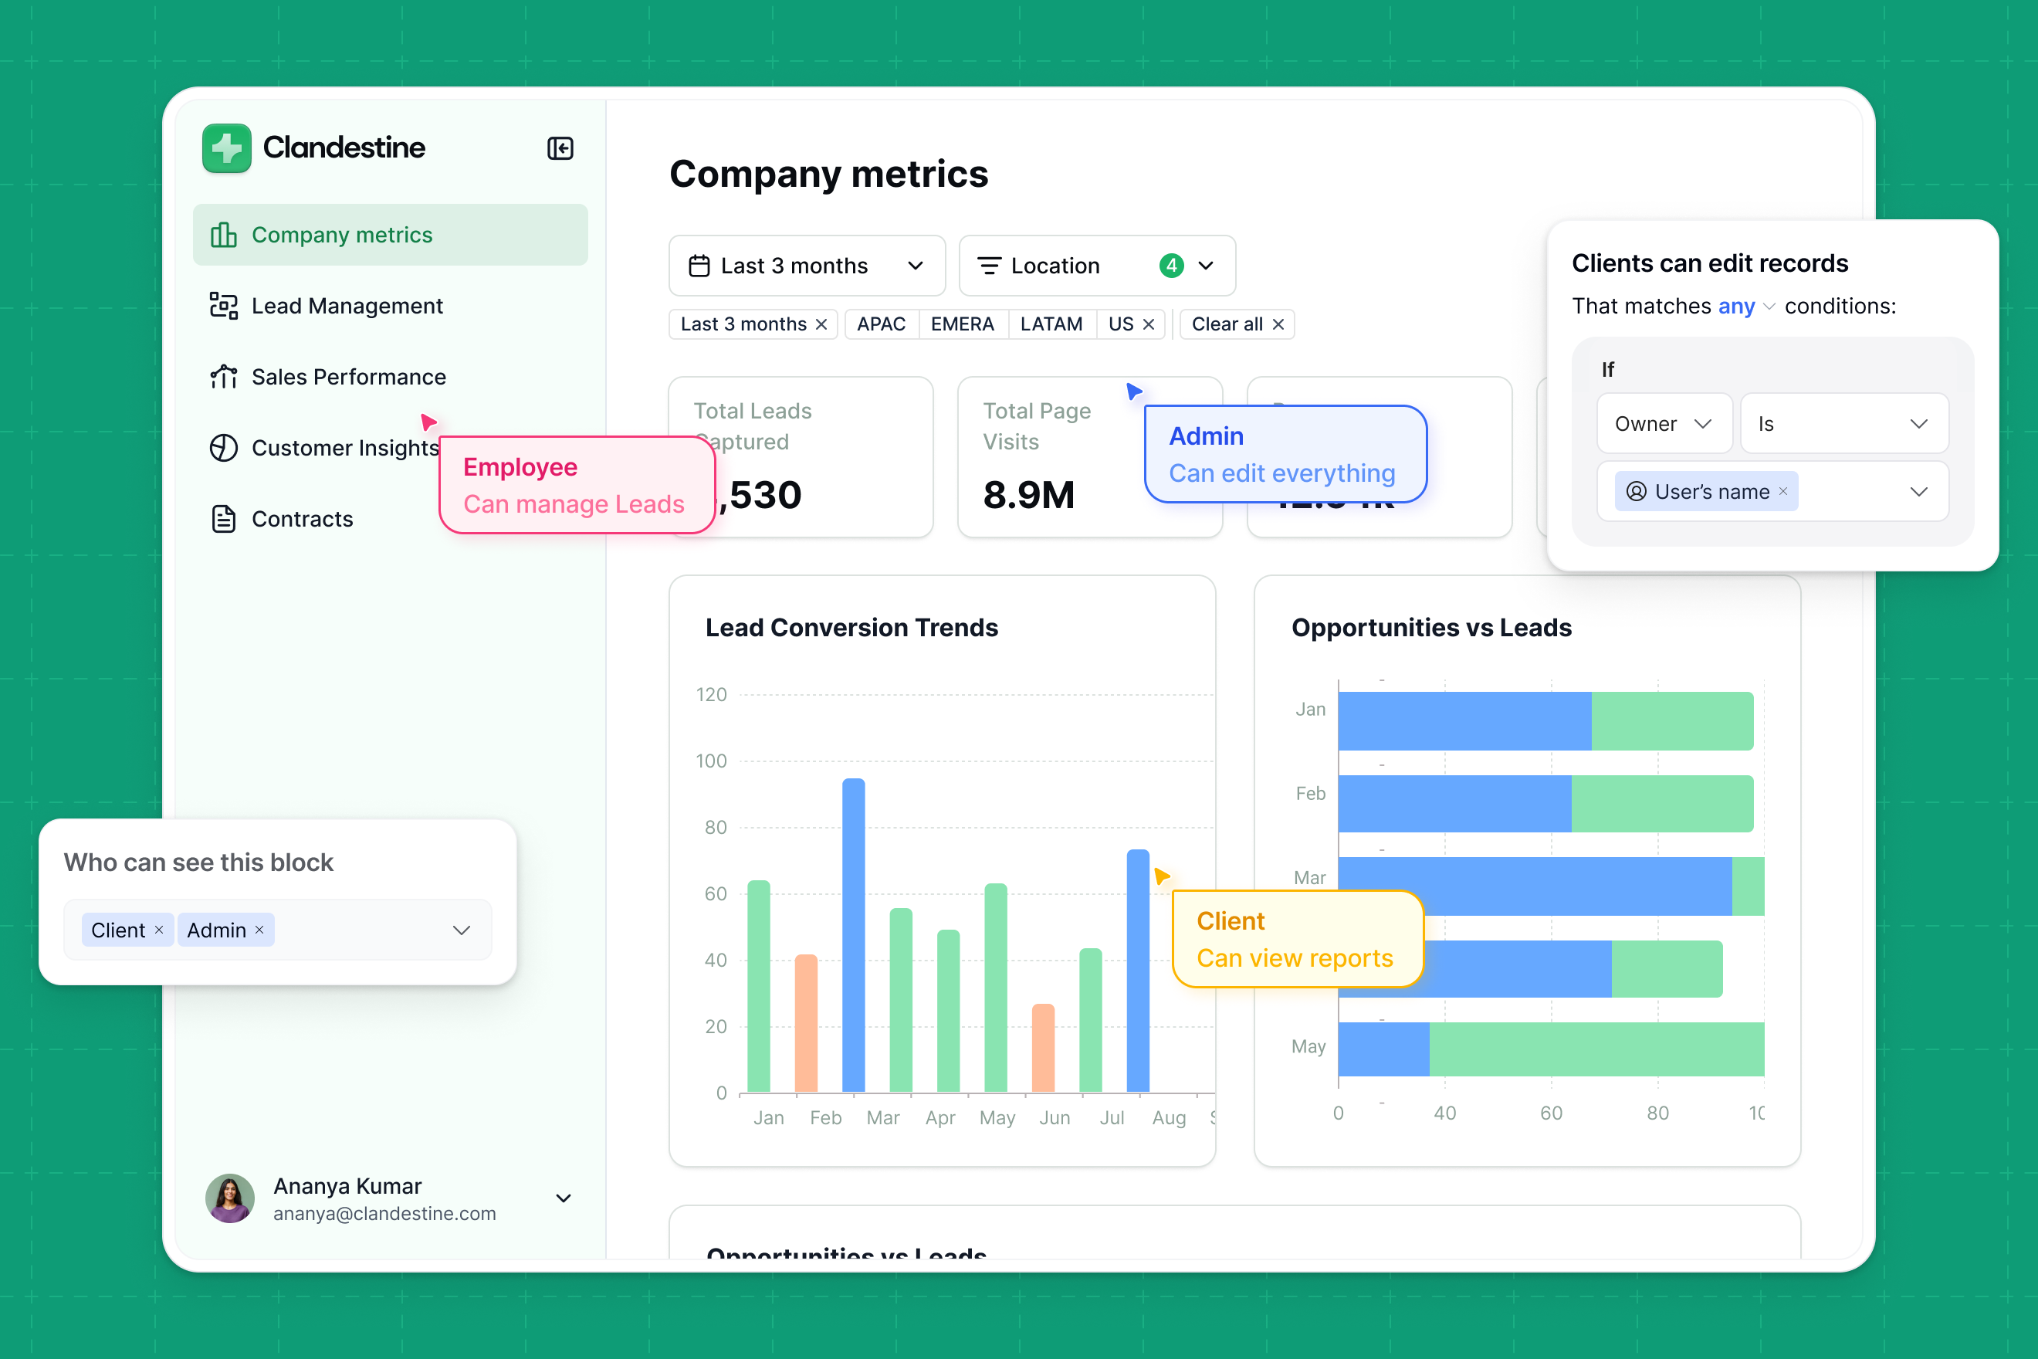
Task: Click Ananya Kumar's profile avatar
Action: (229, 1198)
